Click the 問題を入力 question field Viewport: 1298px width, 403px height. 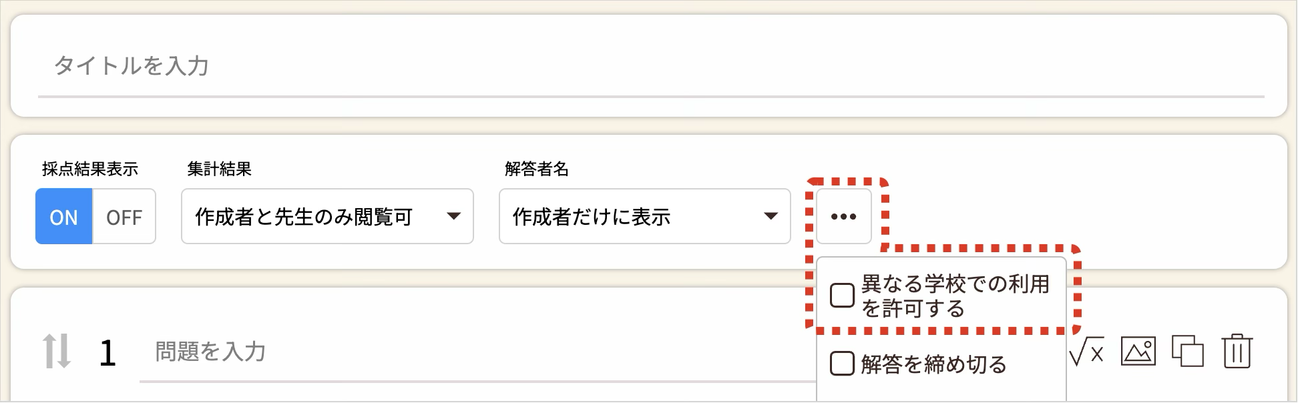(467, 352)
